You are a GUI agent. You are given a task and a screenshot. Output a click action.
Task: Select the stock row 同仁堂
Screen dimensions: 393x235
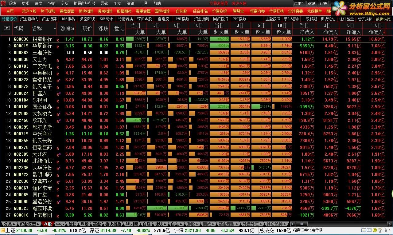pos(196,195)
